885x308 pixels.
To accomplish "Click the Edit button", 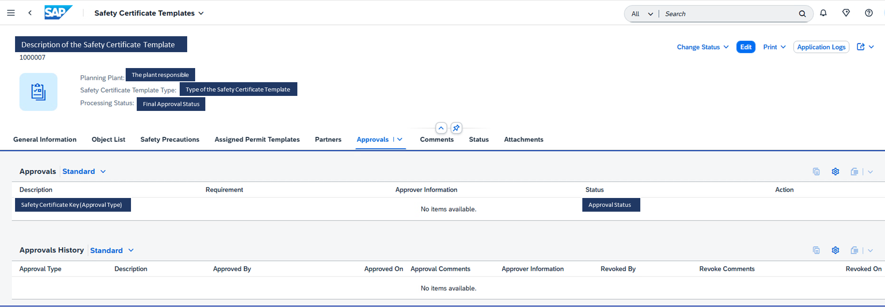I will 746,47.
